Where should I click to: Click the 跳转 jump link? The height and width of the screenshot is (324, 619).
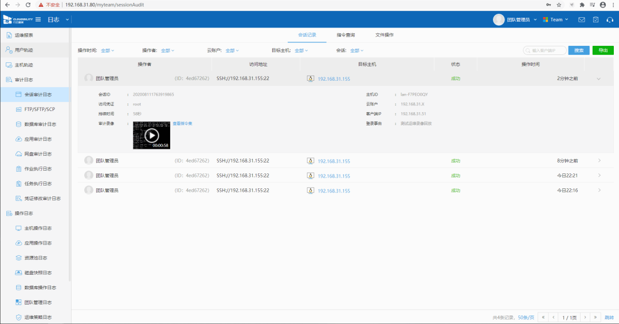609,317
